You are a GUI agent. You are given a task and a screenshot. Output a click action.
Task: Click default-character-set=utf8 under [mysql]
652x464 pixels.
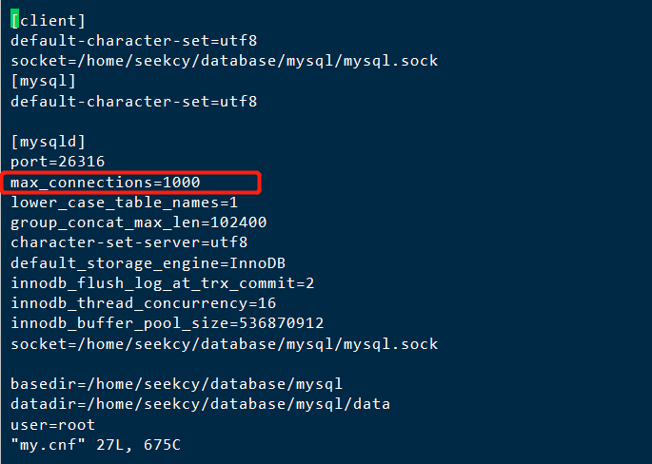[x=134, y=102]
